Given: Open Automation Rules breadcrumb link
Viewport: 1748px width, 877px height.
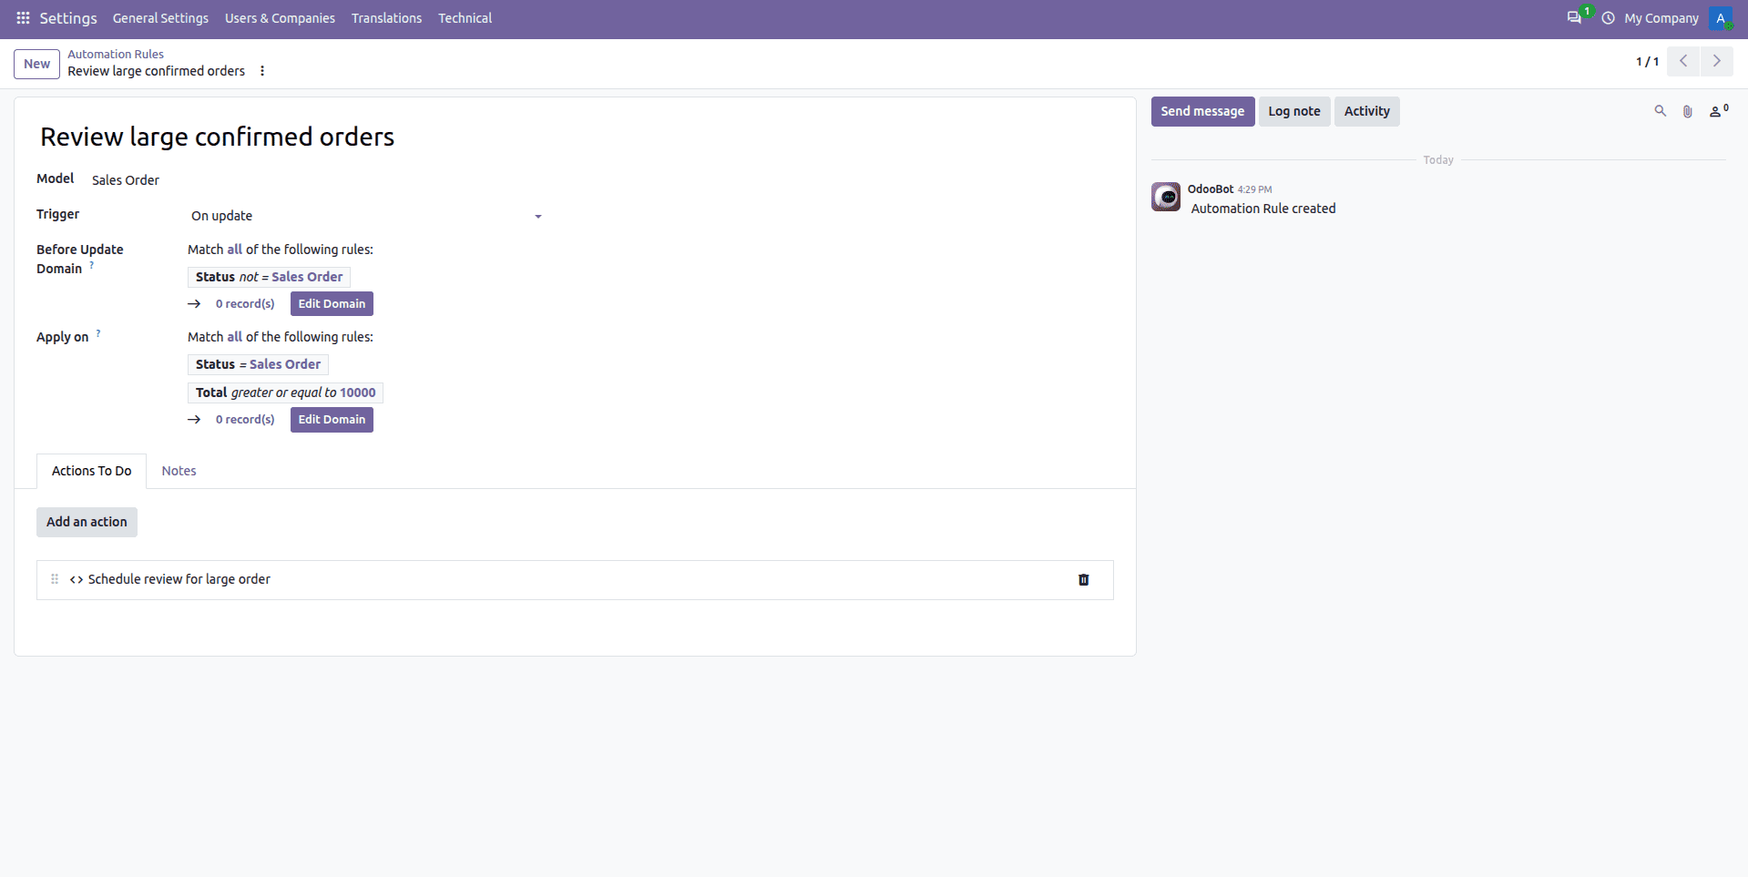Looking at the screenshot, I should [116, 54].
